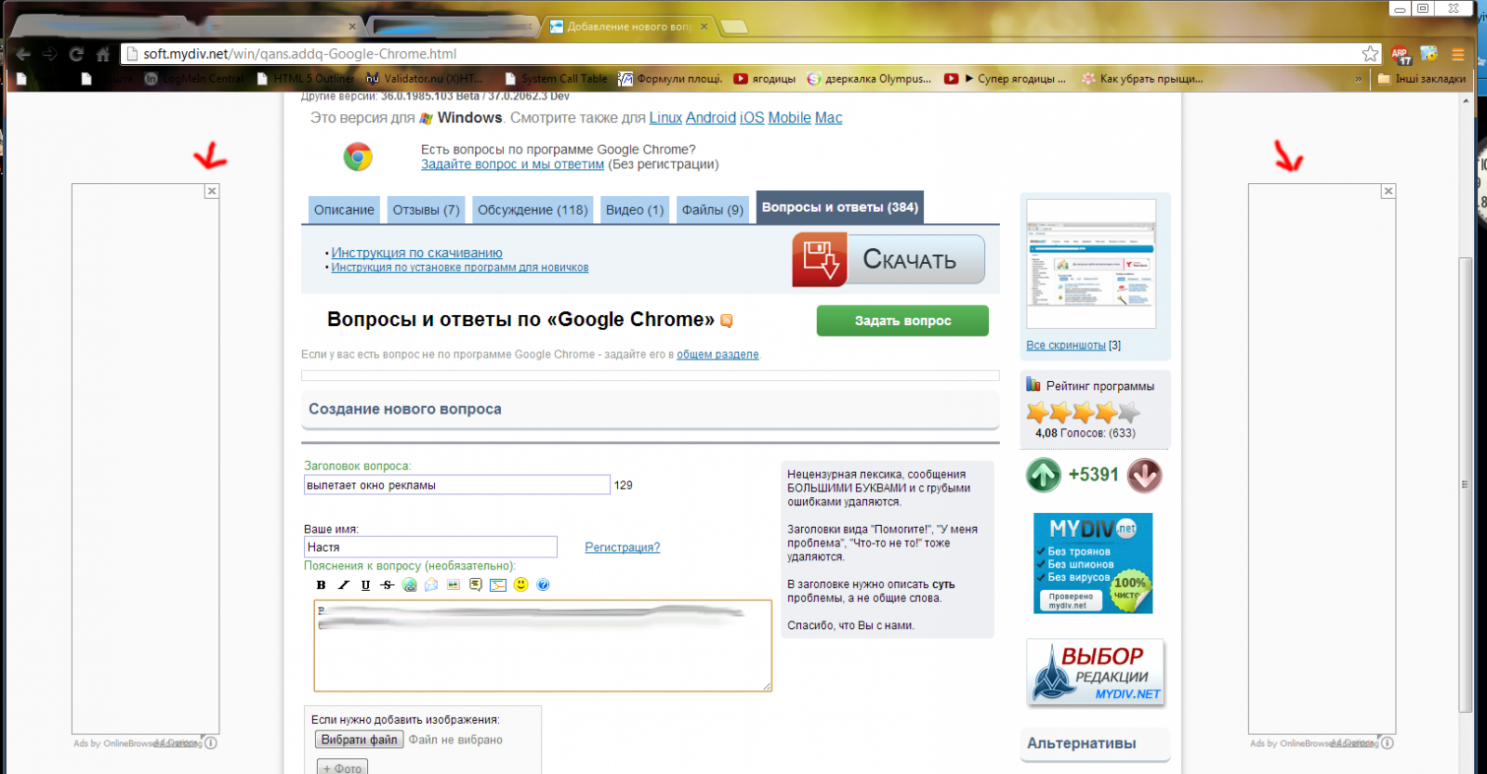Open Все скриншоты link
The image size is (1487, 774).
point(1066,345)
